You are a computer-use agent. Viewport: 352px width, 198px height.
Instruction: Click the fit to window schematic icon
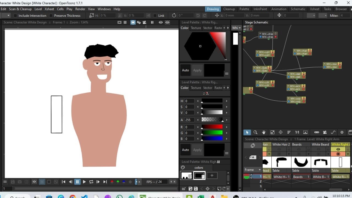coord(273,132)
